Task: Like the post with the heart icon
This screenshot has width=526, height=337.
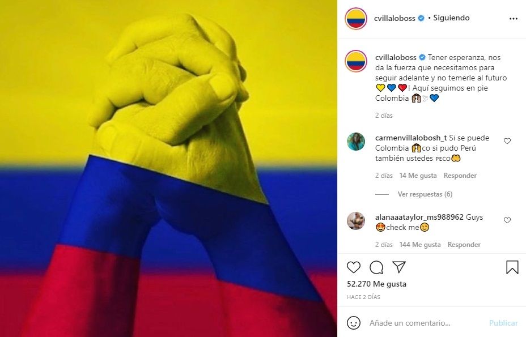Action: coord(354,267)
